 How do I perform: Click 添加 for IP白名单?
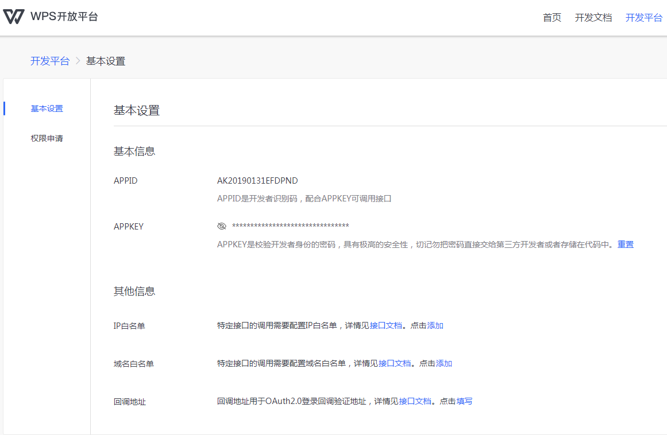pos(435,325)
